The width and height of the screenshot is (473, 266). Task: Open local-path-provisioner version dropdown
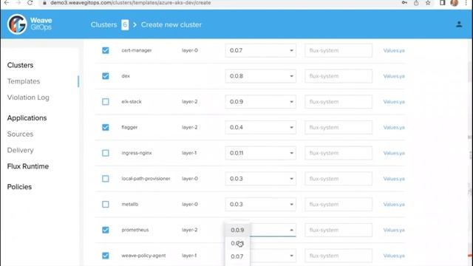click(260, 179)
